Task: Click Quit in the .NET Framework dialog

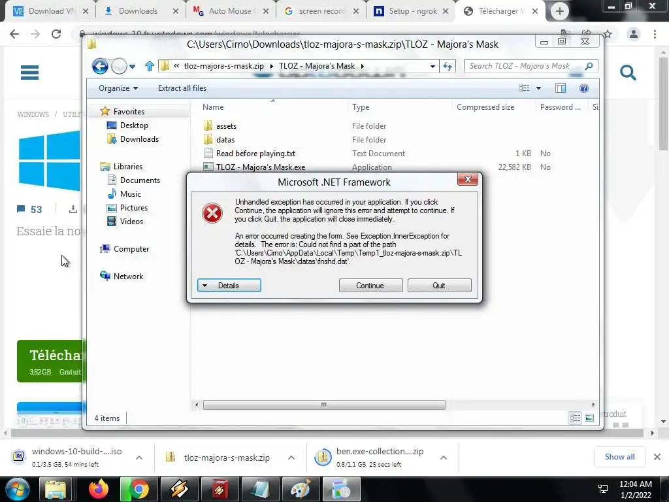Action: pos(439,286)
